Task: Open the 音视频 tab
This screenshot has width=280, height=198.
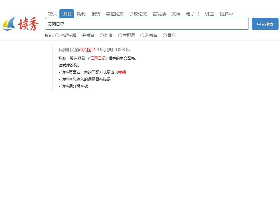Action: (x=159, y=14)
